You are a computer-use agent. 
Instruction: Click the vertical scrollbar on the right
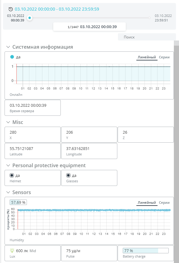[176, 151]
